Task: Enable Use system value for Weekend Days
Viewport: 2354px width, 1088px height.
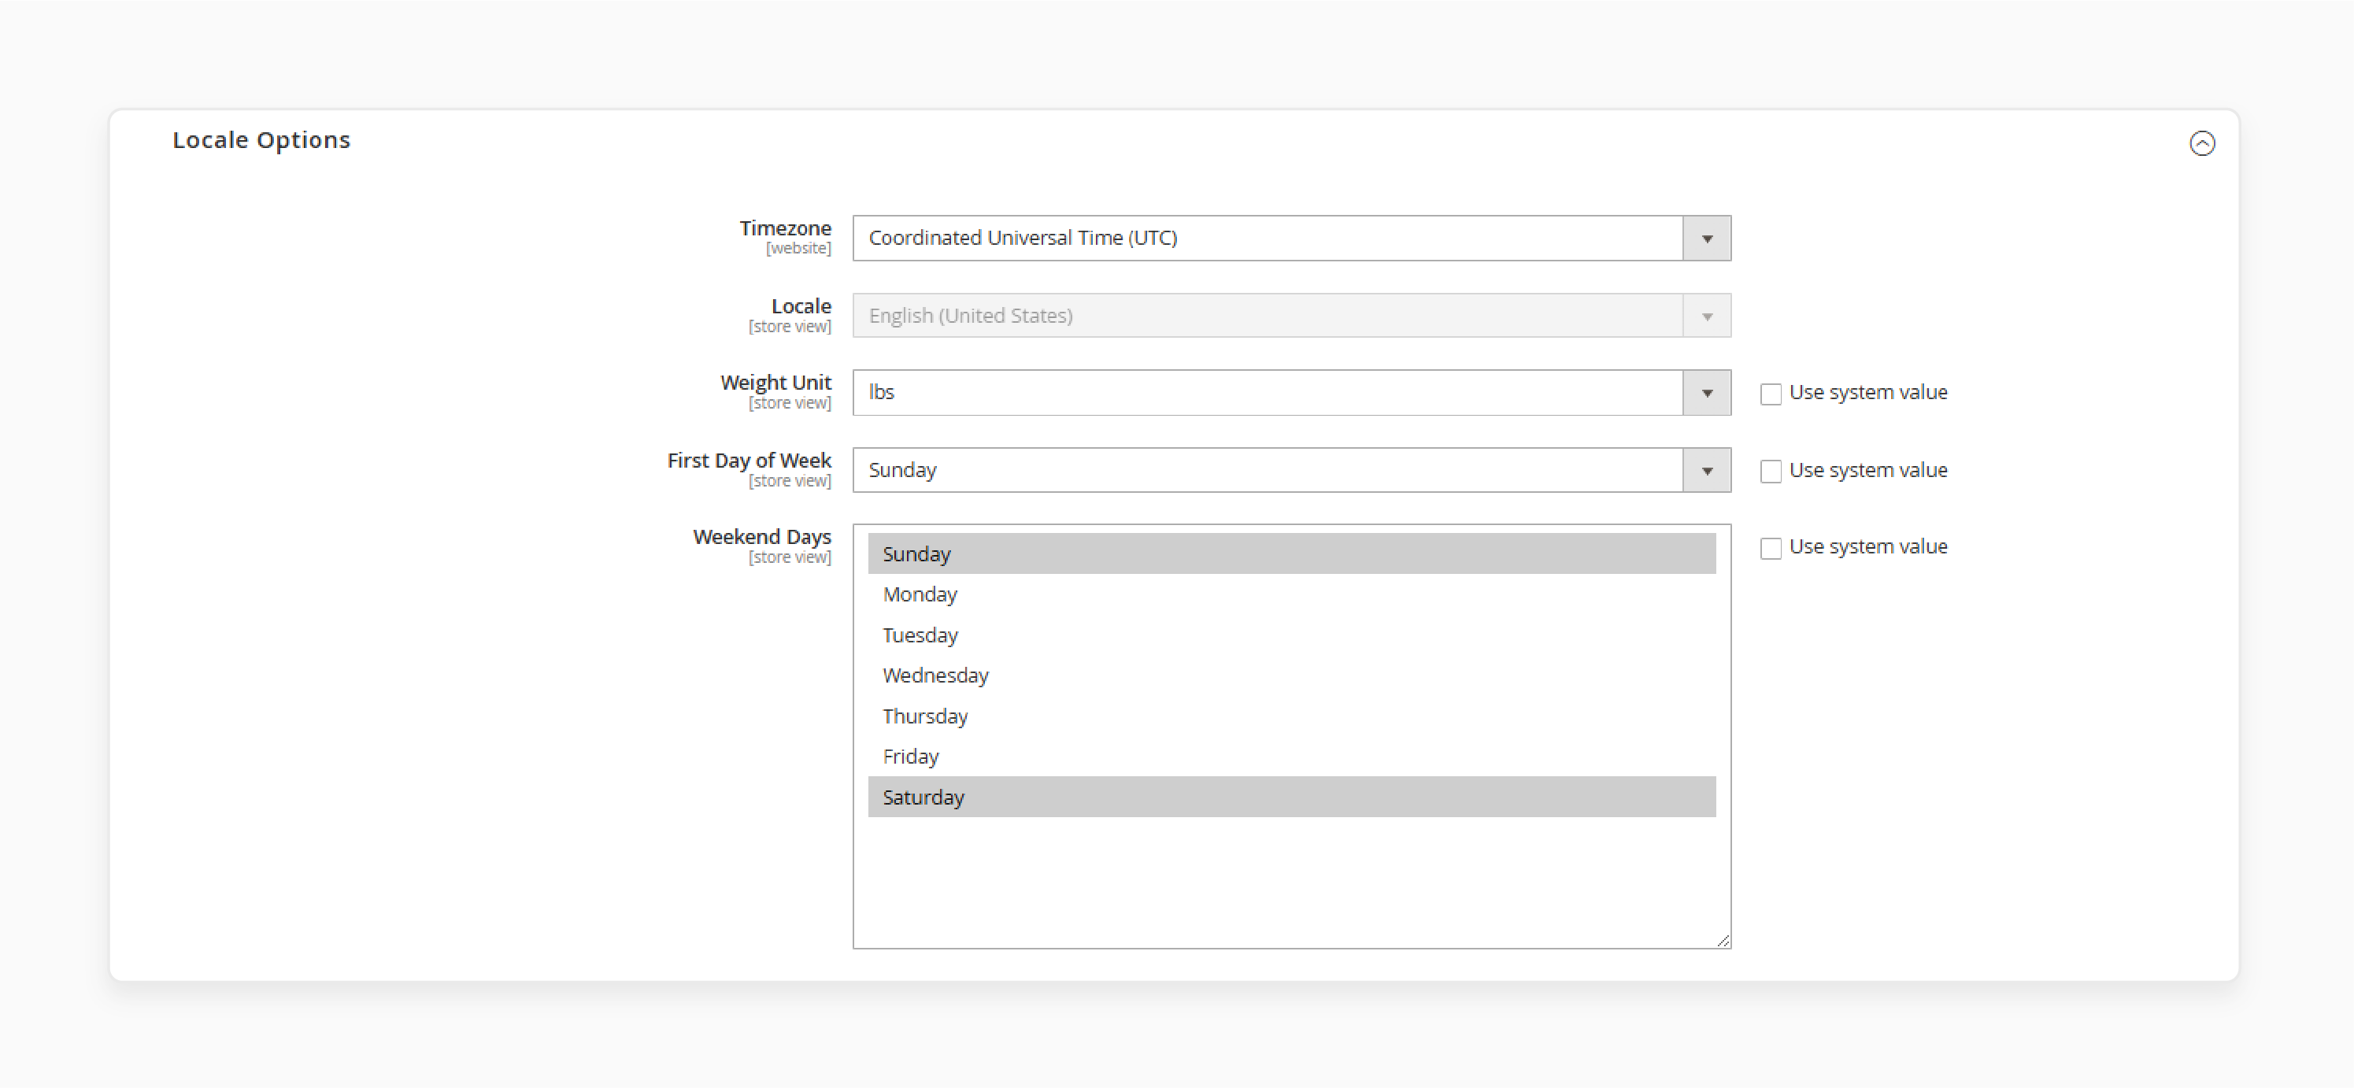Action: (x=1770, y=548)
